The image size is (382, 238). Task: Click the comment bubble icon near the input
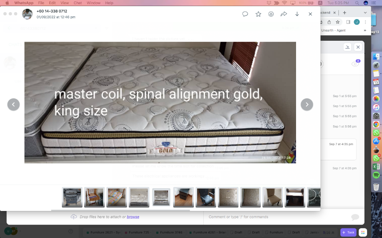tap(355, 216)
